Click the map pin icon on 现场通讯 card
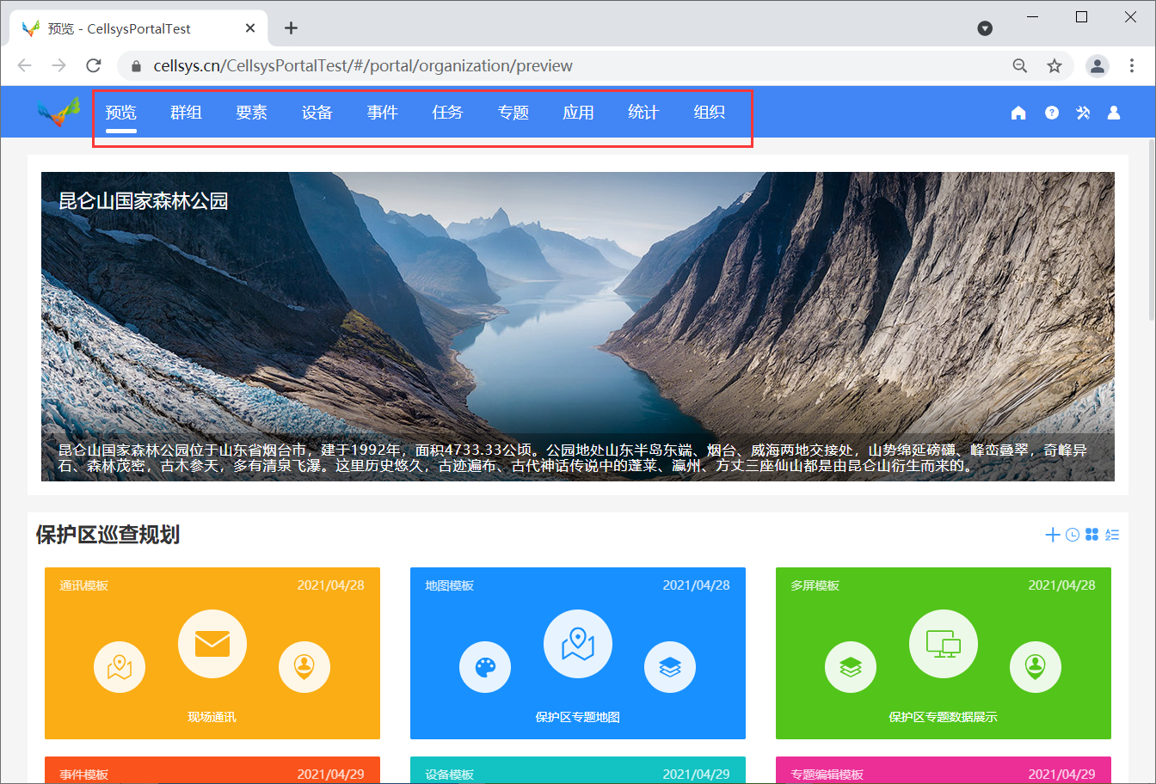This screenshot has height=784, width=1156. click(x=120, y=667)
